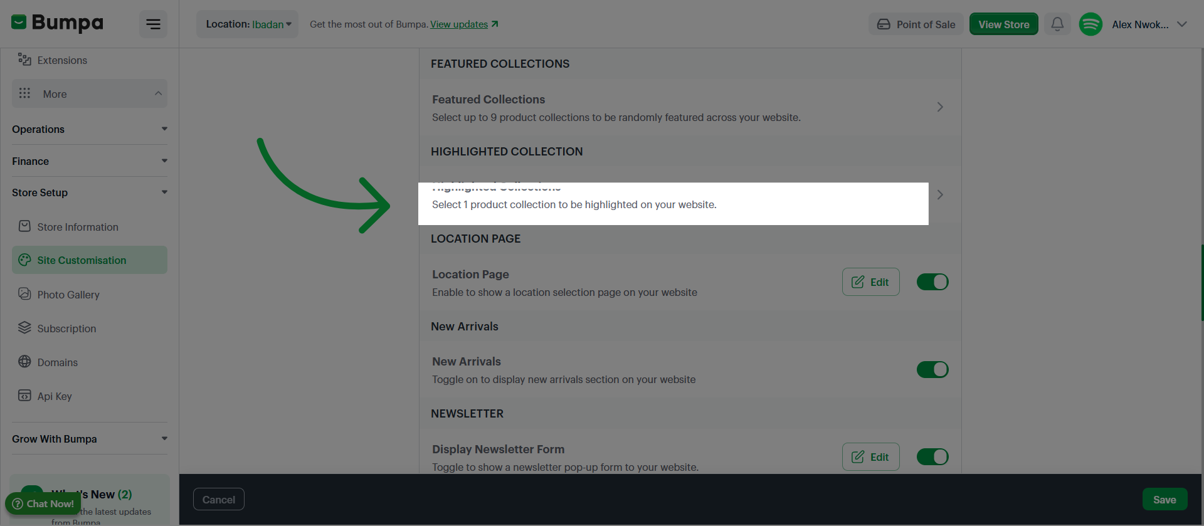The image size is (1204, 526).
Task: Click the Cancel button
Action: point(219,500)
